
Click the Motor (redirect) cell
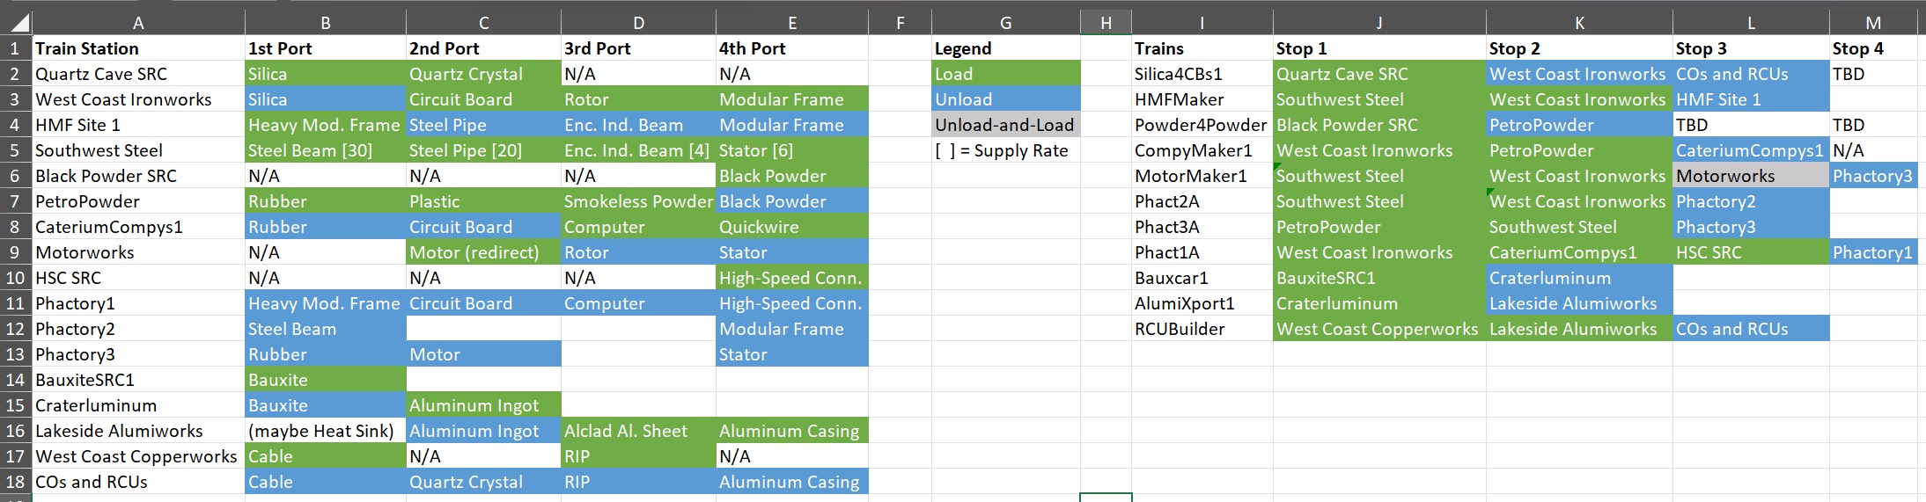point(483,252)
